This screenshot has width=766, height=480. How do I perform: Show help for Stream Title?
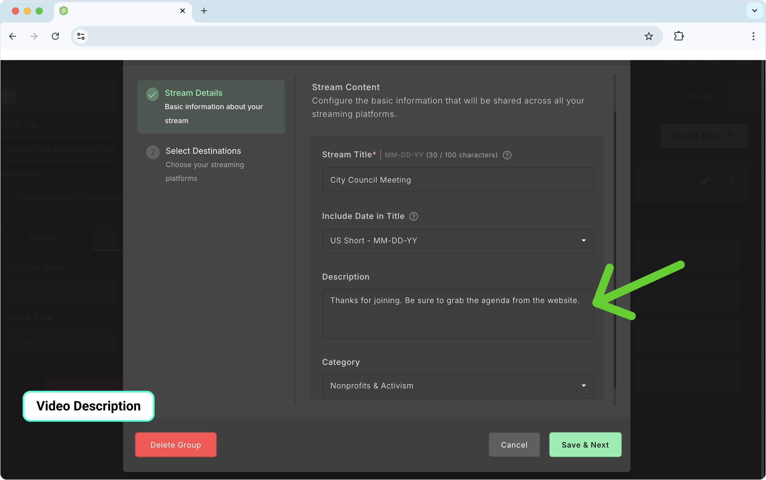[x=507, y=155]
